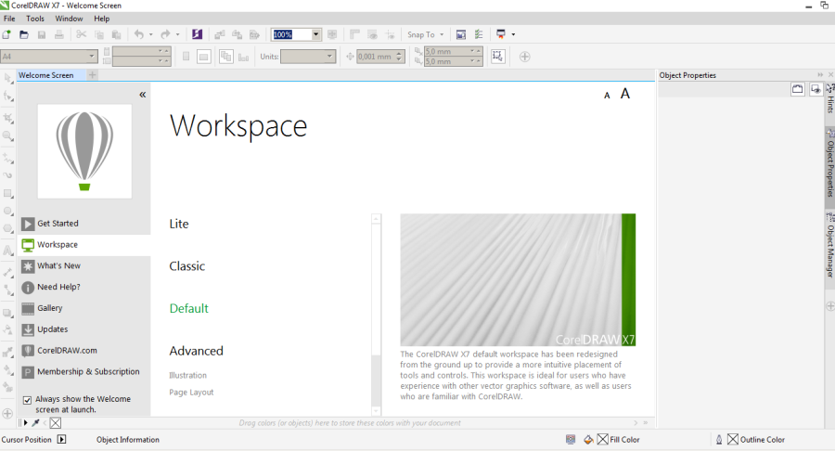Image resolution: width=835 pixels, height=451 pixels.
Task: Click the Save disk icon
Action: coord(42,34)
